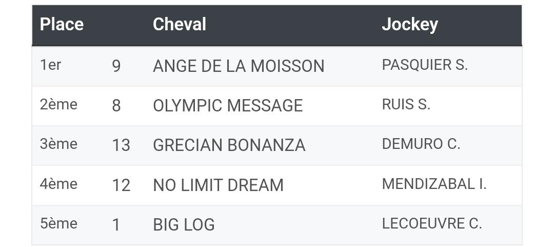Viewport: 554px width, 247px height.
Task: Click horse number 12
Action: [121, 185]
